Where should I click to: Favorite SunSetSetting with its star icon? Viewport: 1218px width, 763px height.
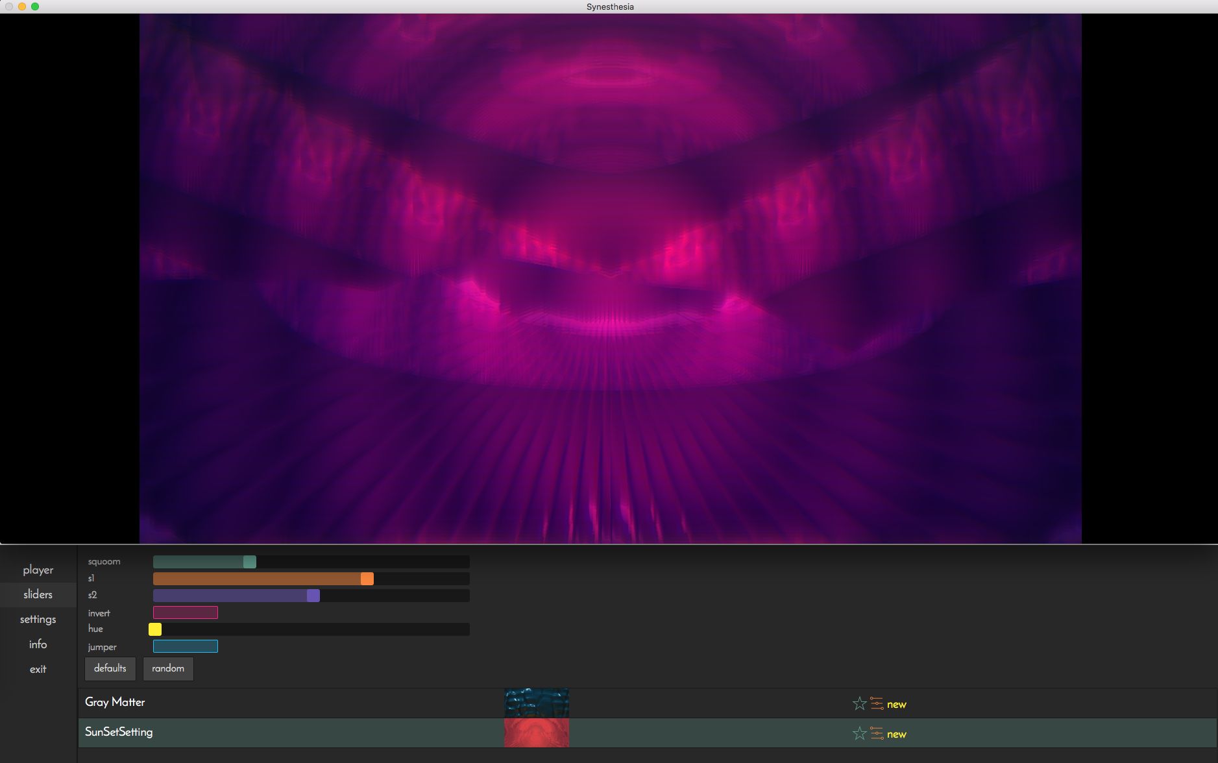point(859,734)
